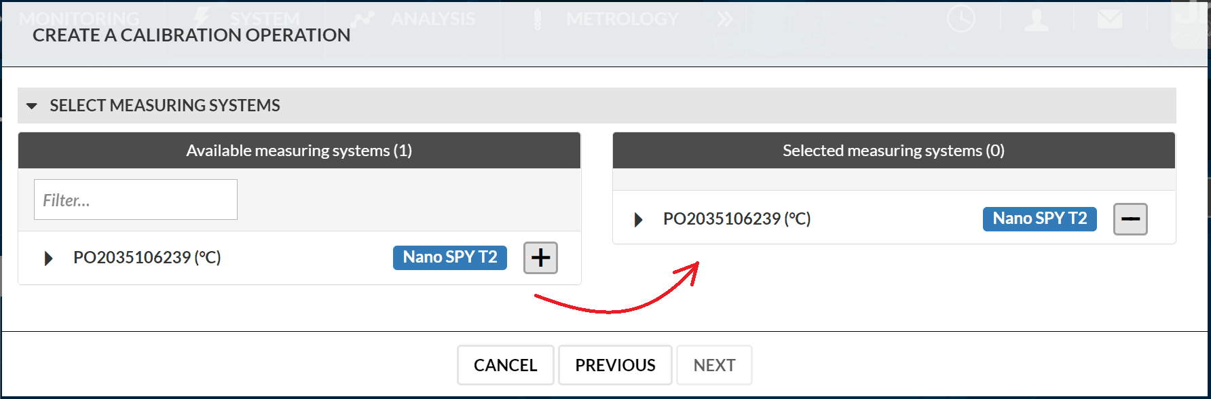Screen dimensions: 1211x399
Task: Click the Next button
Action: click(x=714, y=365)
